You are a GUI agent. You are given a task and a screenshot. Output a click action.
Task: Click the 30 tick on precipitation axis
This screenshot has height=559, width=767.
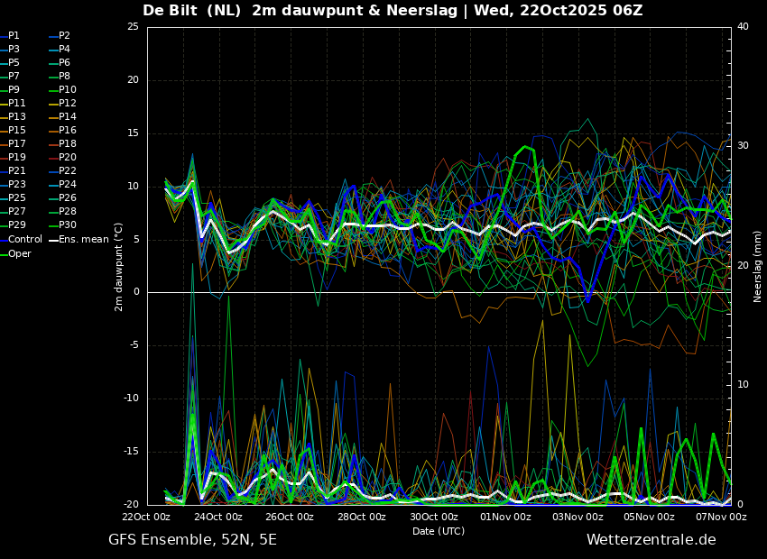tap(743, 145)
